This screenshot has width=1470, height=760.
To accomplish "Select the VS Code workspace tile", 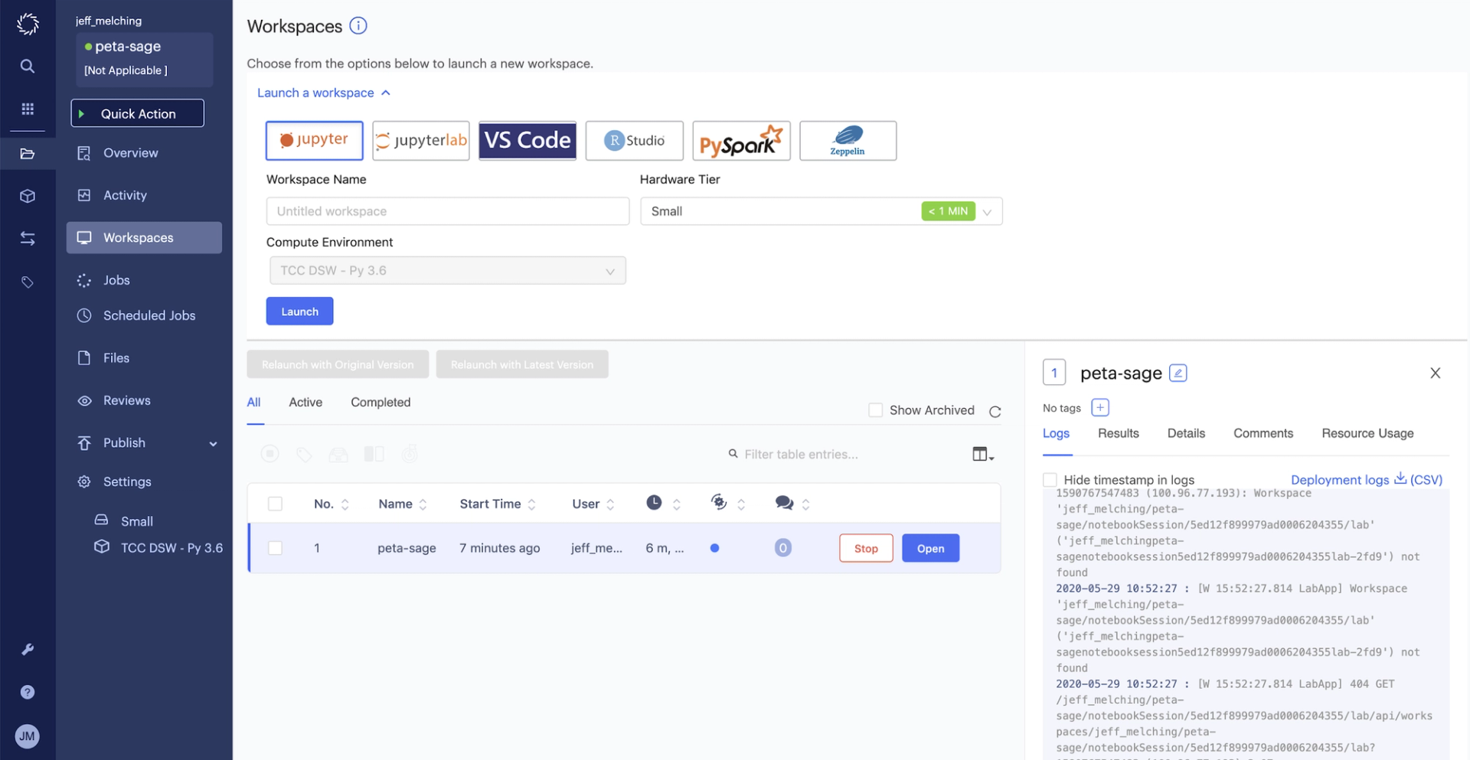I will coord(528,140).
